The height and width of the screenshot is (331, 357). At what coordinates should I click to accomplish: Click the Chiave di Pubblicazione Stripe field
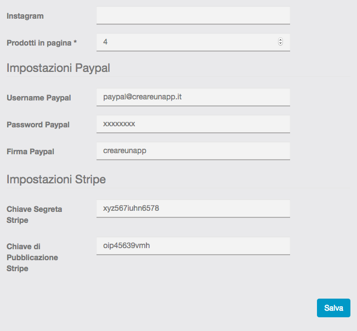tap(192, 245)
